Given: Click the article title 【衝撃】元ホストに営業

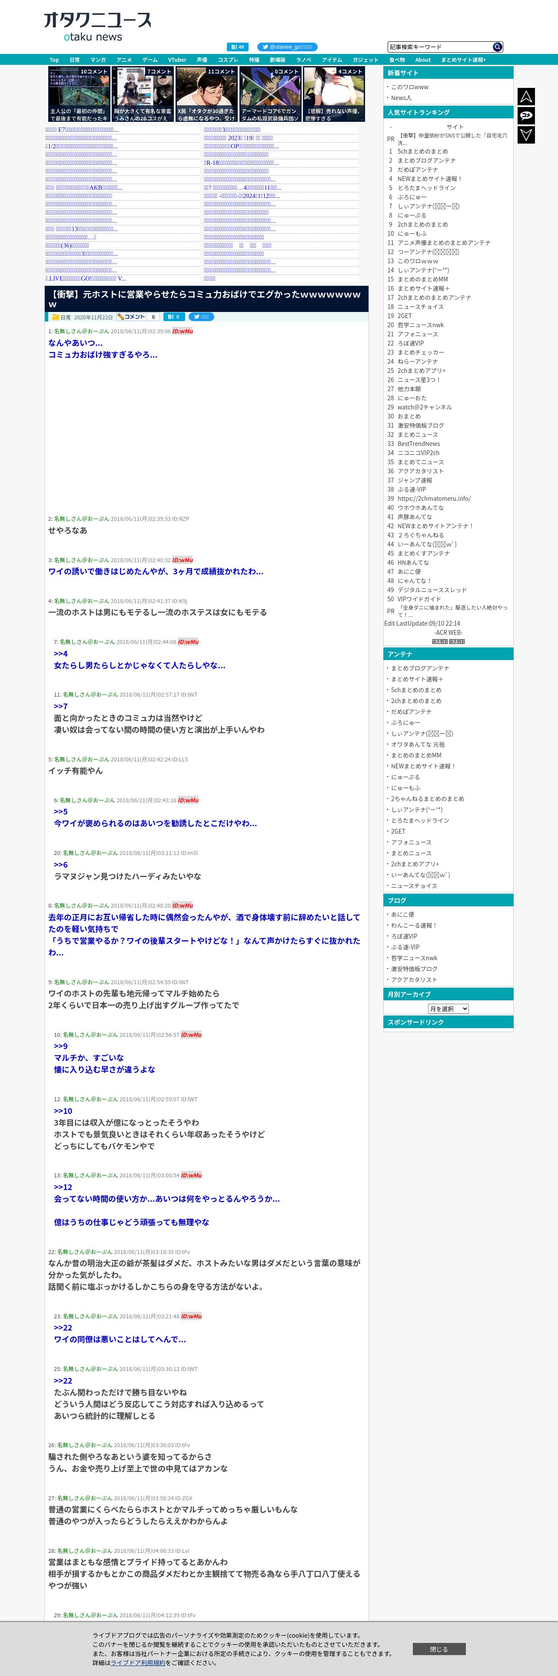Looking at the screenshot, I should tap(205, 299).
